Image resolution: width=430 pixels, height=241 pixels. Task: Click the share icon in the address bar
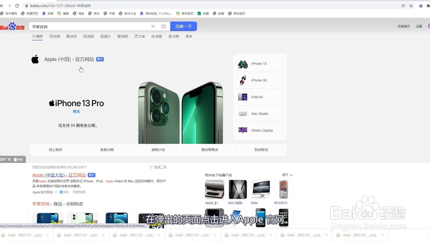[403, 6]
